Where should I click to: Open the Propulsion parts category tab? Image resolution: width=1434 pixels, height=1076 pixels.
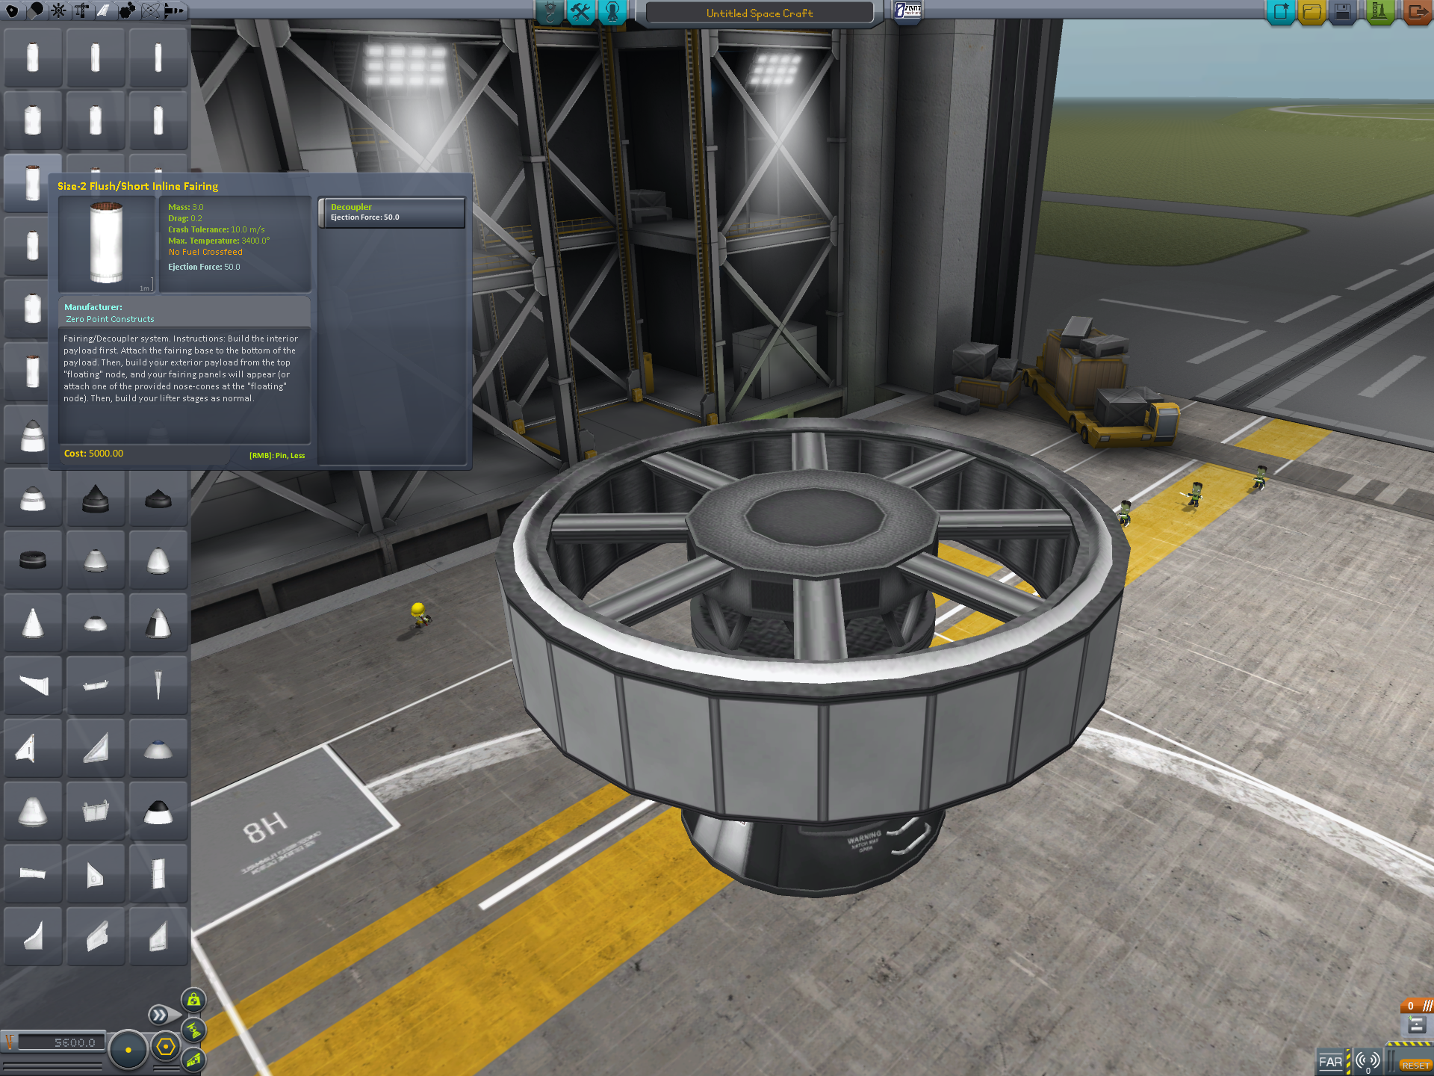35,10
